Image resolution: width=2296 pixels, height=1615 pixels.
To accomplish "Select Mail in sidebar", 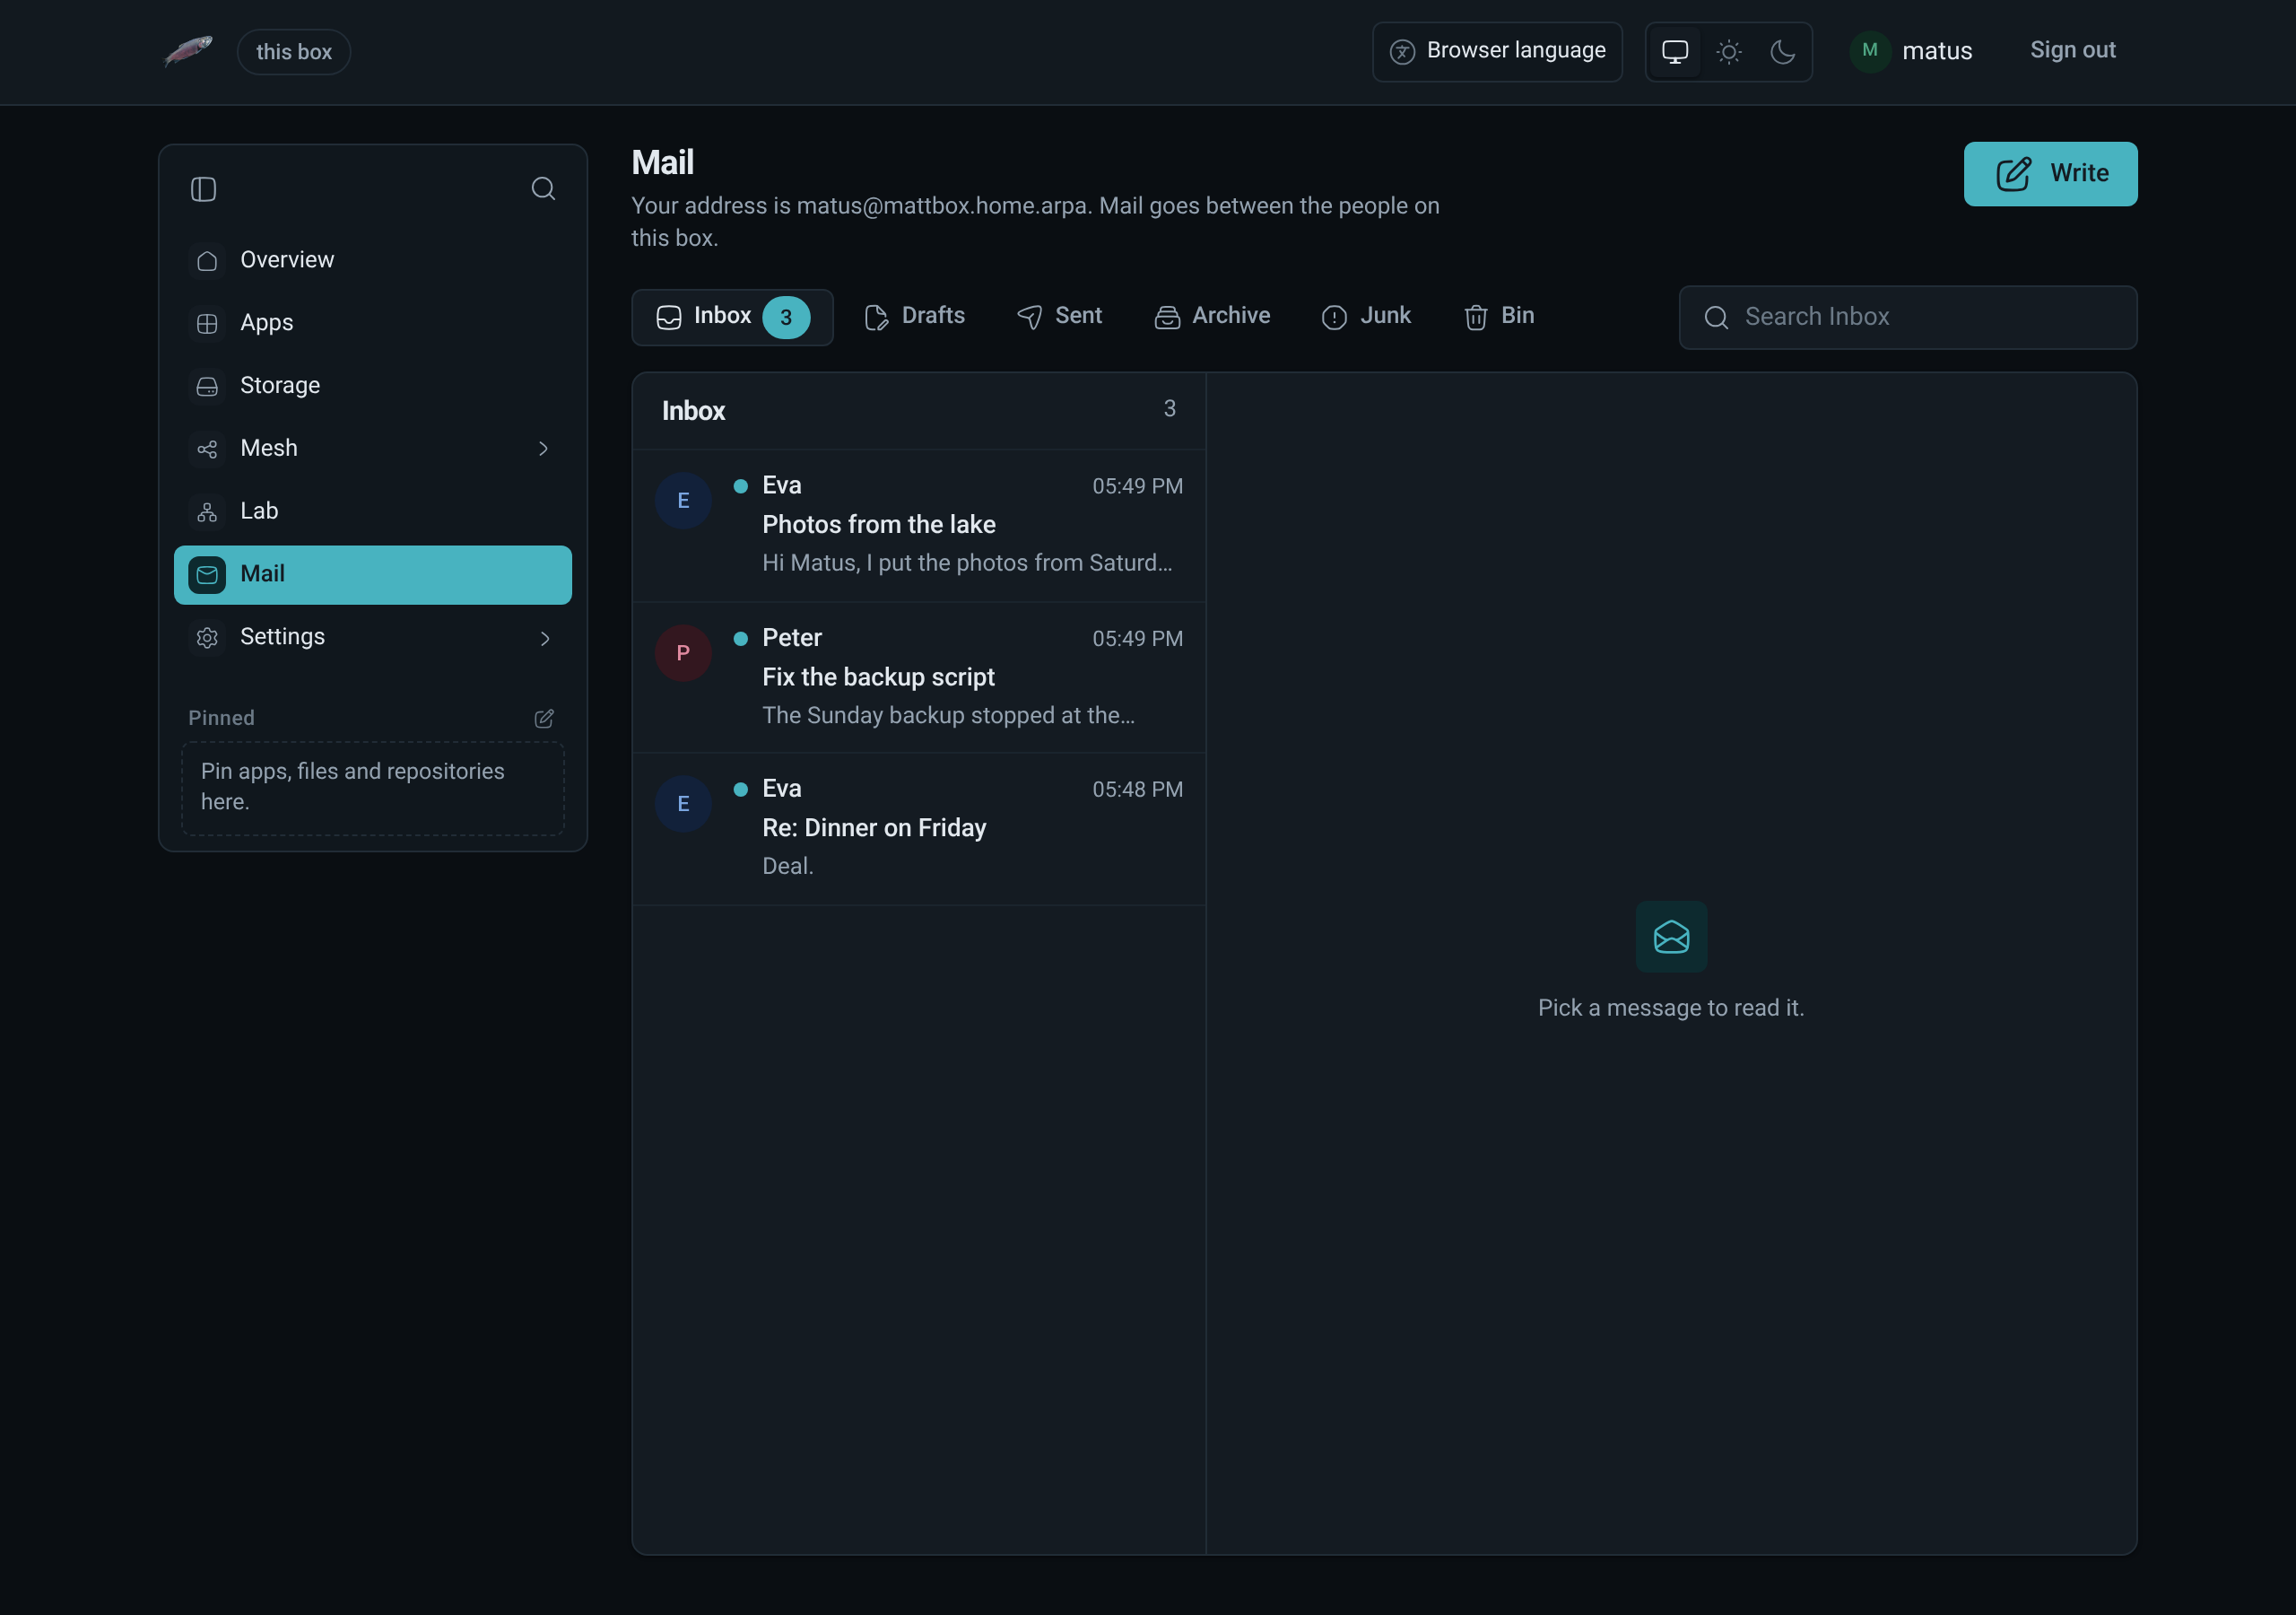I will tap(373, 574).
